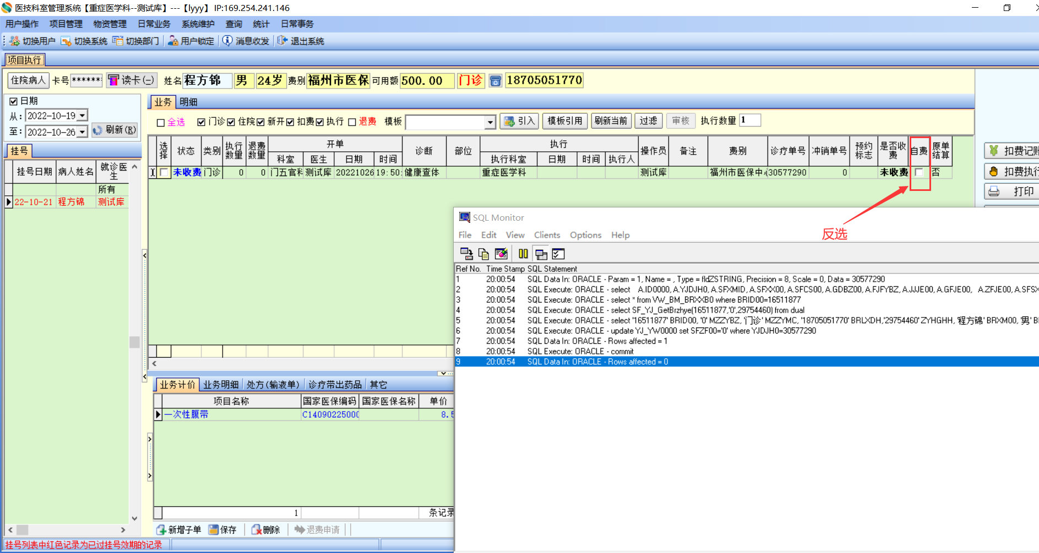Click the 住院病人 button

click(28, 80)
